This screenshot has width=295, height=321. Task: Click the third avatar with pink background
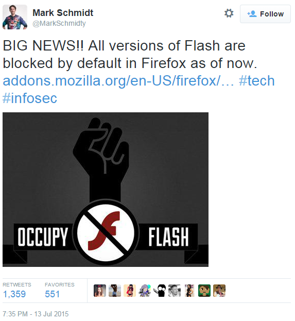tap(130, 291)
